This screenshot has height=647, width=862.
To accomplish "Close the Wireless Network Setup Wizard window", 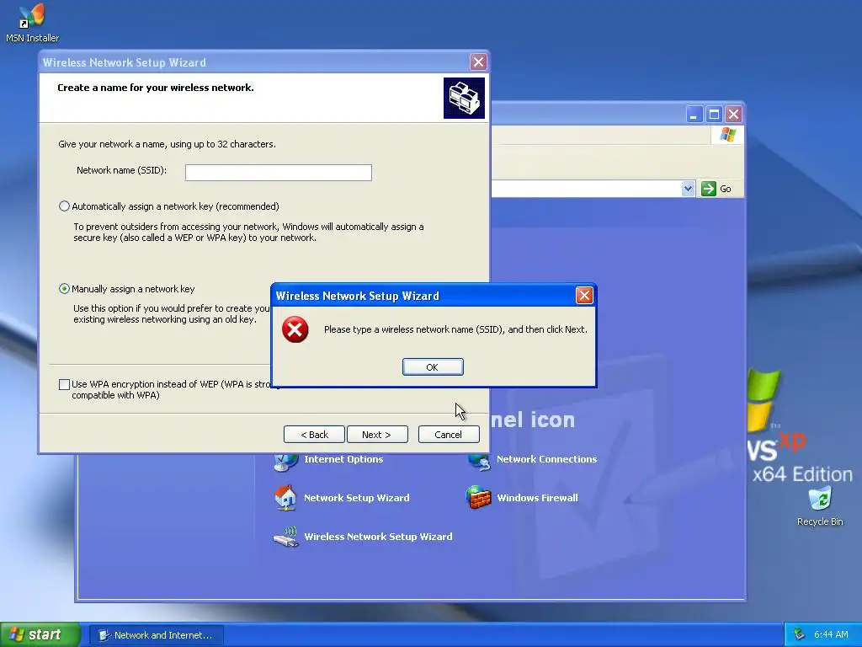I will tap(478, 62).
